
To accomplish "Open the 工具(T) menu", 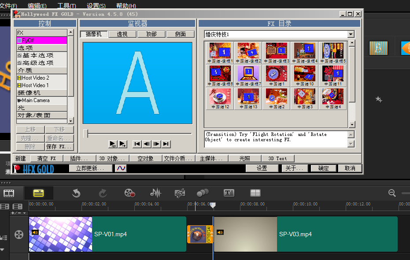I will point(66,5).
